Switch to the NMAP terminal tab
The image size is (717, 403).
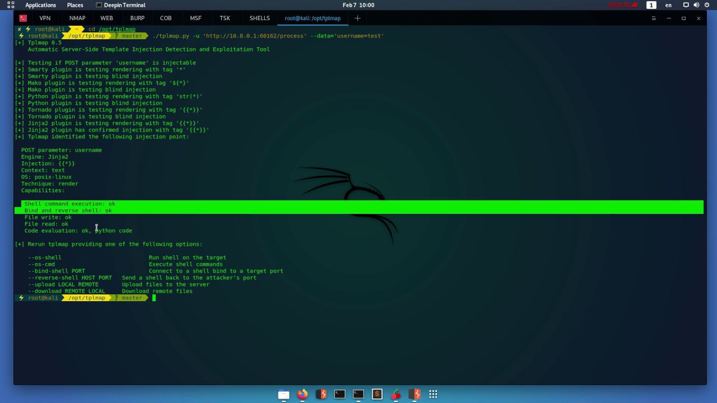click(x=77, y=18)
